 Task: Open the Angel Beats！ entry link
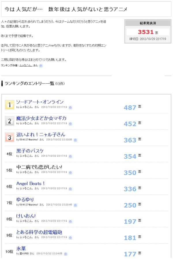point(31,183)
